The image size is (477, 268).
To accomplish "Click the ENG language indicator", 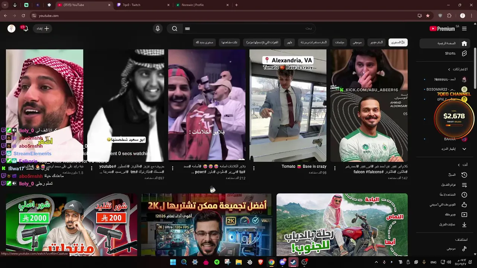I will tap(433, 262).
